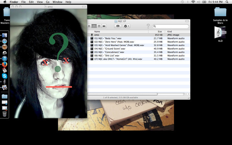The width and height of the screenshot is (232, 145).
Task: Select file 02) MJC- "Zero Hero" (Feat. MOB).wav
Action: click(139, 42)
